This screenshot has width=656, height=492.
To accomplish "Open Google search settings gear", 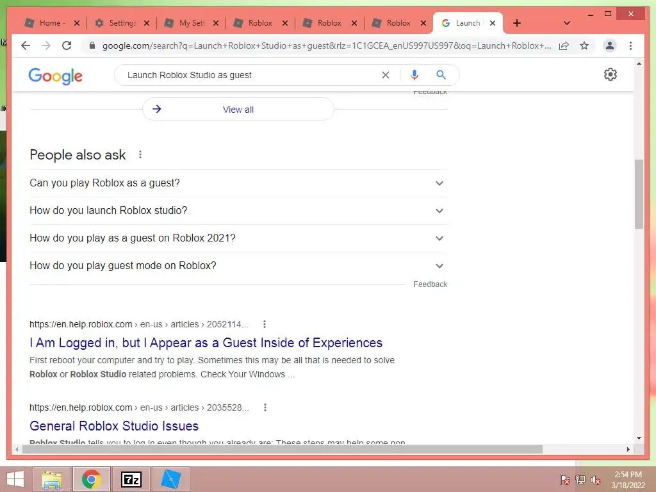I will pyautogui.click(x=610, y=74).
